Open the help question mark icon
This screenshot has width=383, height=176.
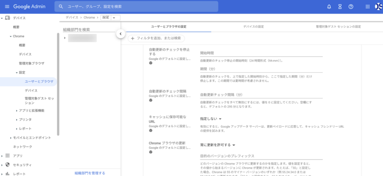click(x=351, y=7)
